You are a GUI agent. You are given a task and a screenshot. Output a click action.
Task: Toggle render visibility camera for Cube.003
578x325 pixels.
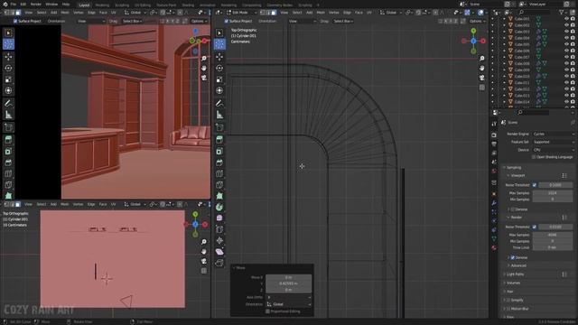point(573,32)
